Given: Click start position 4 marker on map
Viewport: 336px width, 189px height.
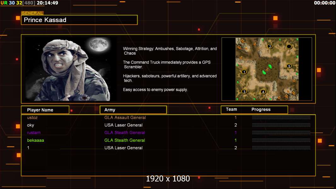Looking at the screenshot, I should [263, 92].
